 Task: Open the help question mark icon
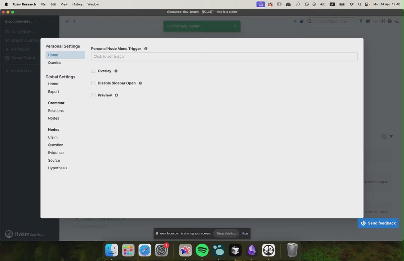pyautogui.click(x=390, y=21)
